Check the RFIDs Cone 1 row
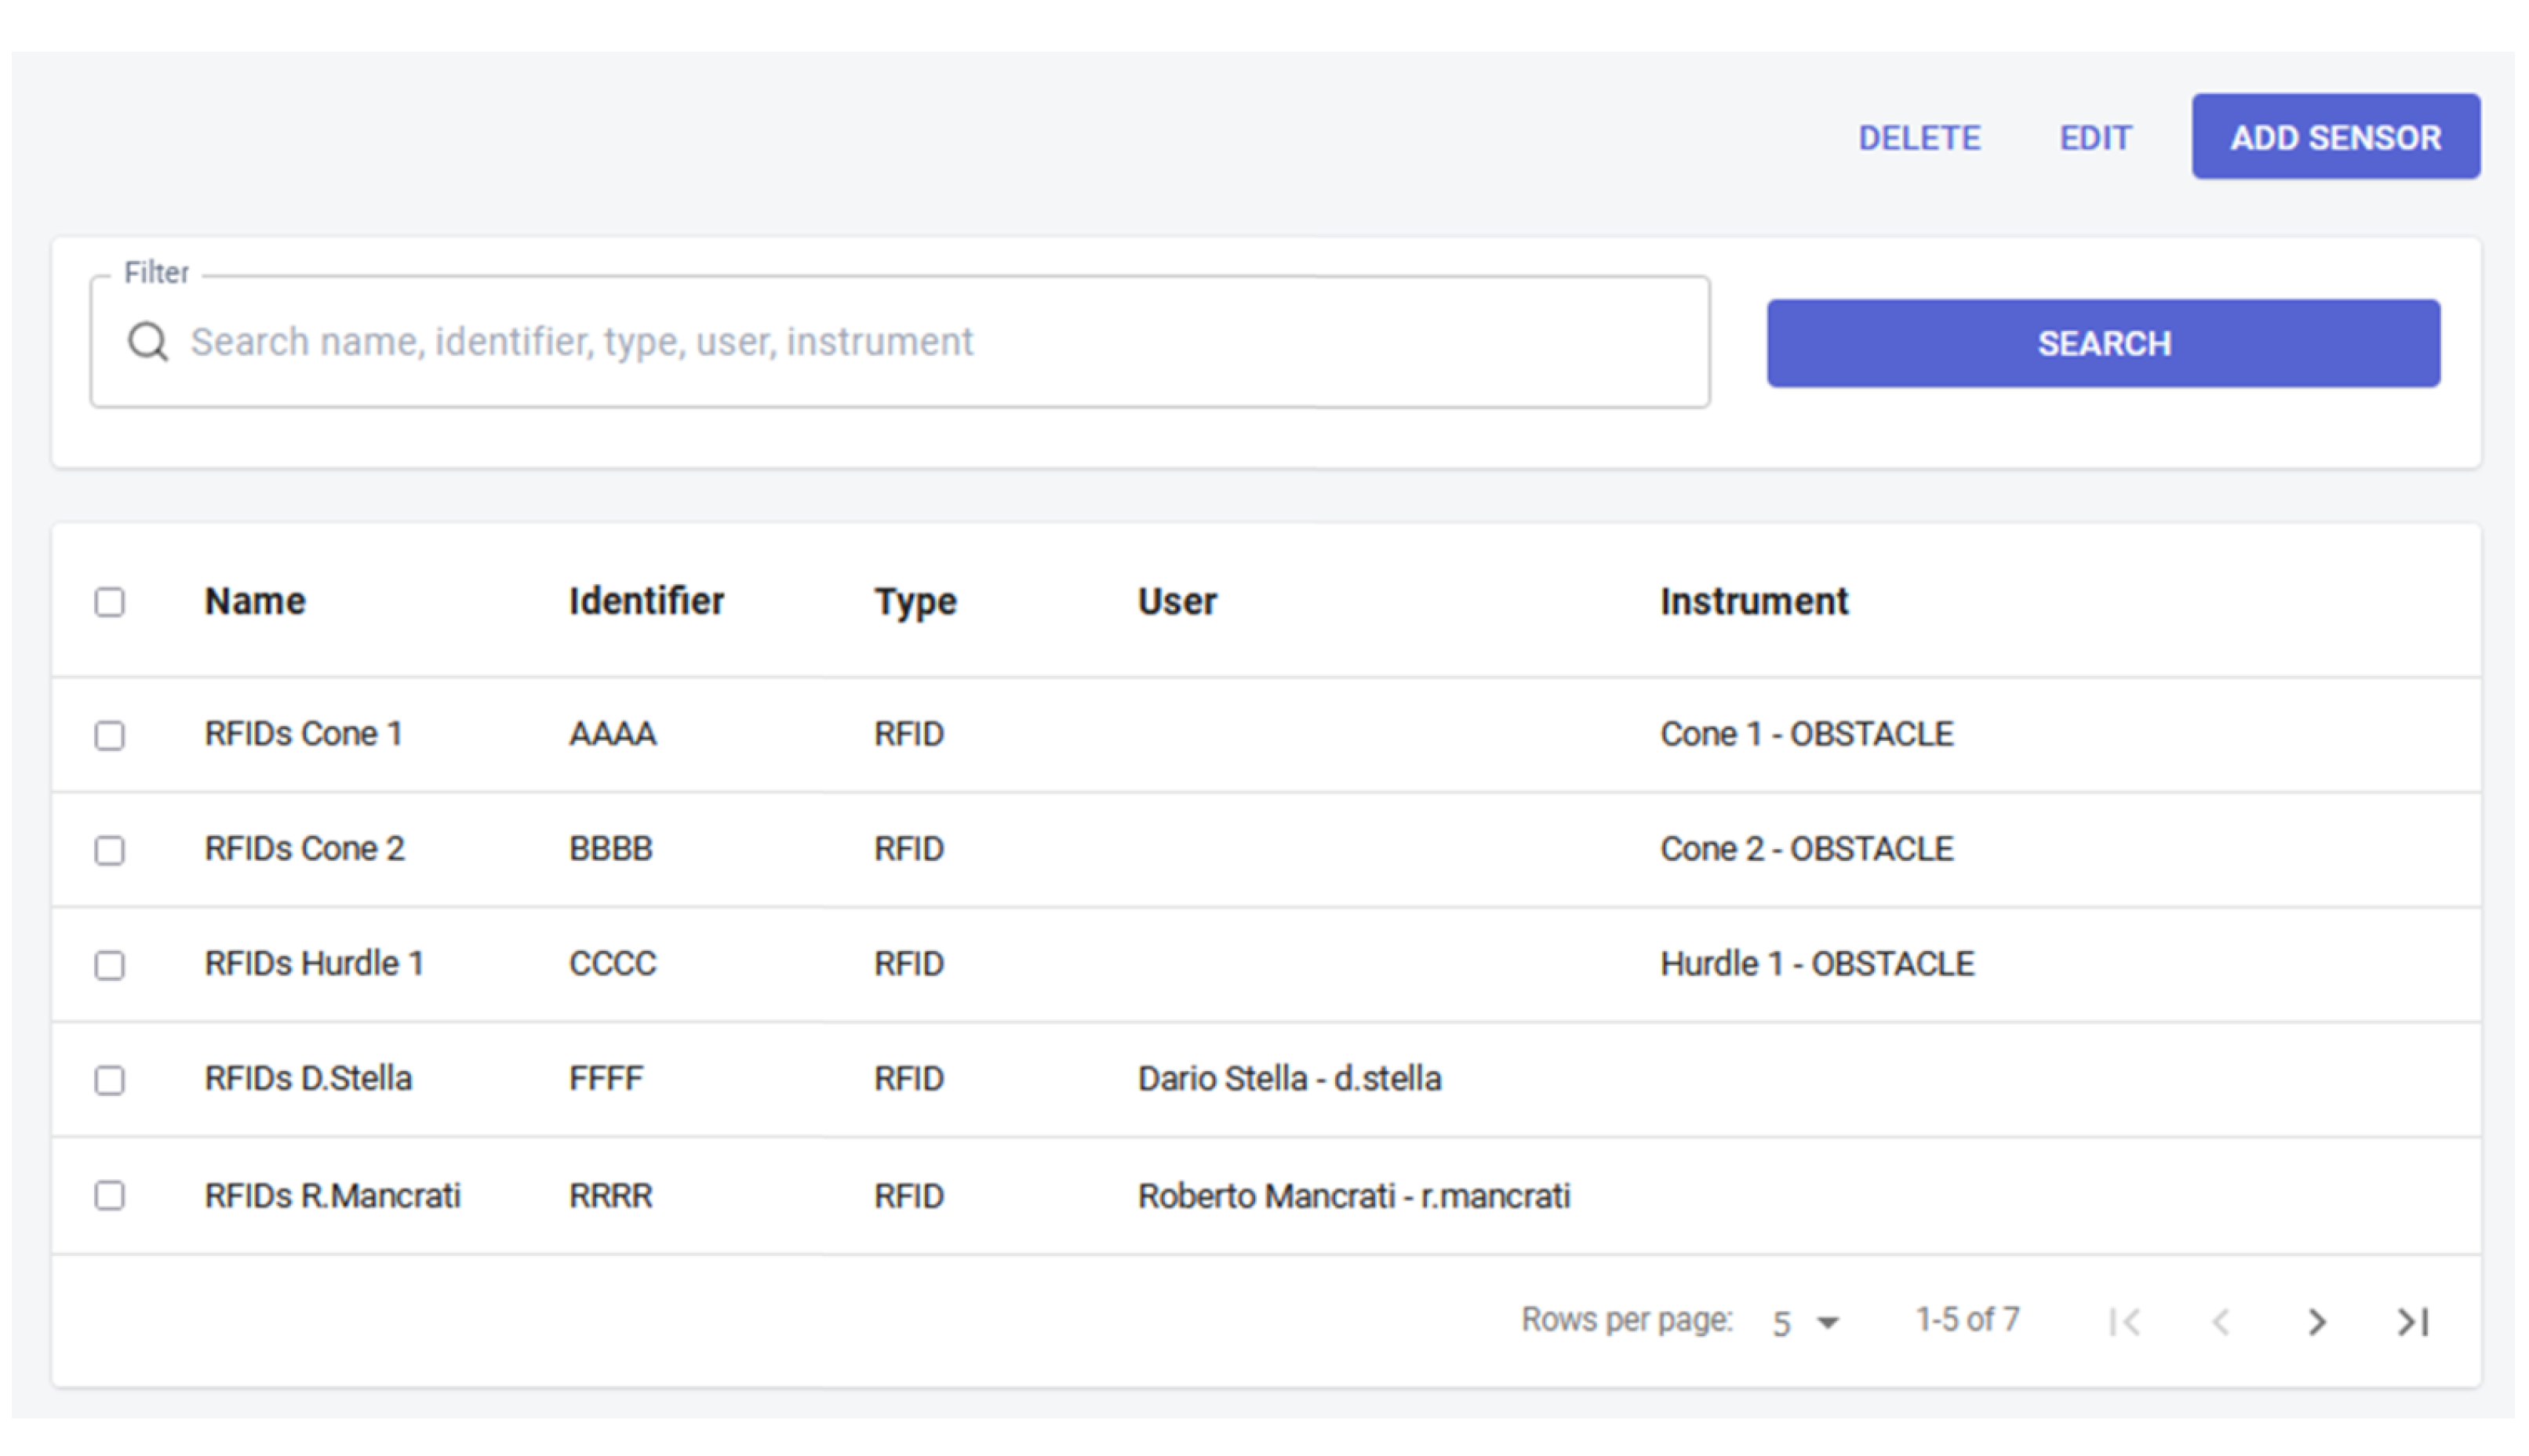Viewport: 2529px width, 1456px height. (110, 735)
